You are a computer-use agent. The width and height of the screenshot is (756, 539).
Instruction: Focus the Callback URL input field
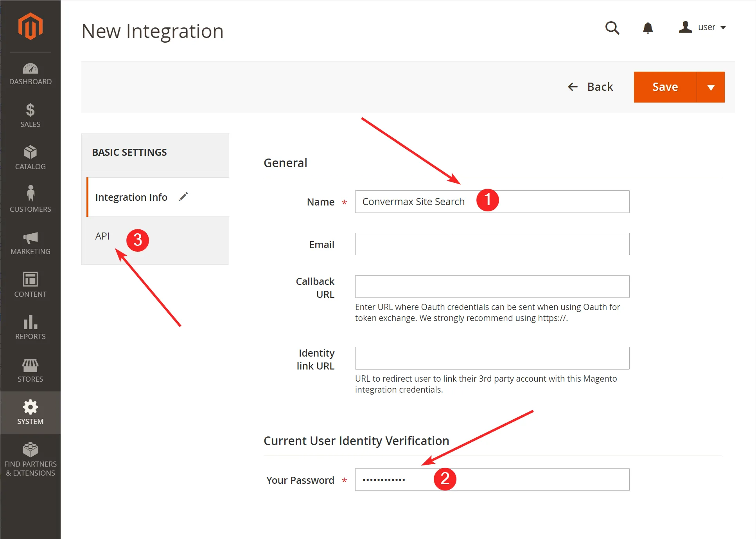(492, 287)
